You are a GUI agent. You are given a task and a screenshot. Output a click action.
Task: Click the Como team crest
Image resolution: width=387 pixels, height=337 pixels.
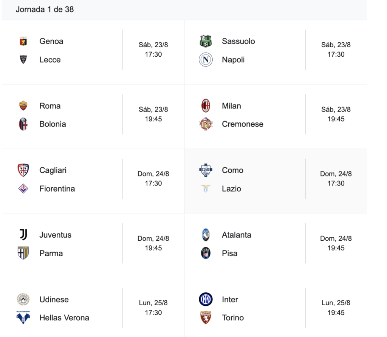(206, 170)
